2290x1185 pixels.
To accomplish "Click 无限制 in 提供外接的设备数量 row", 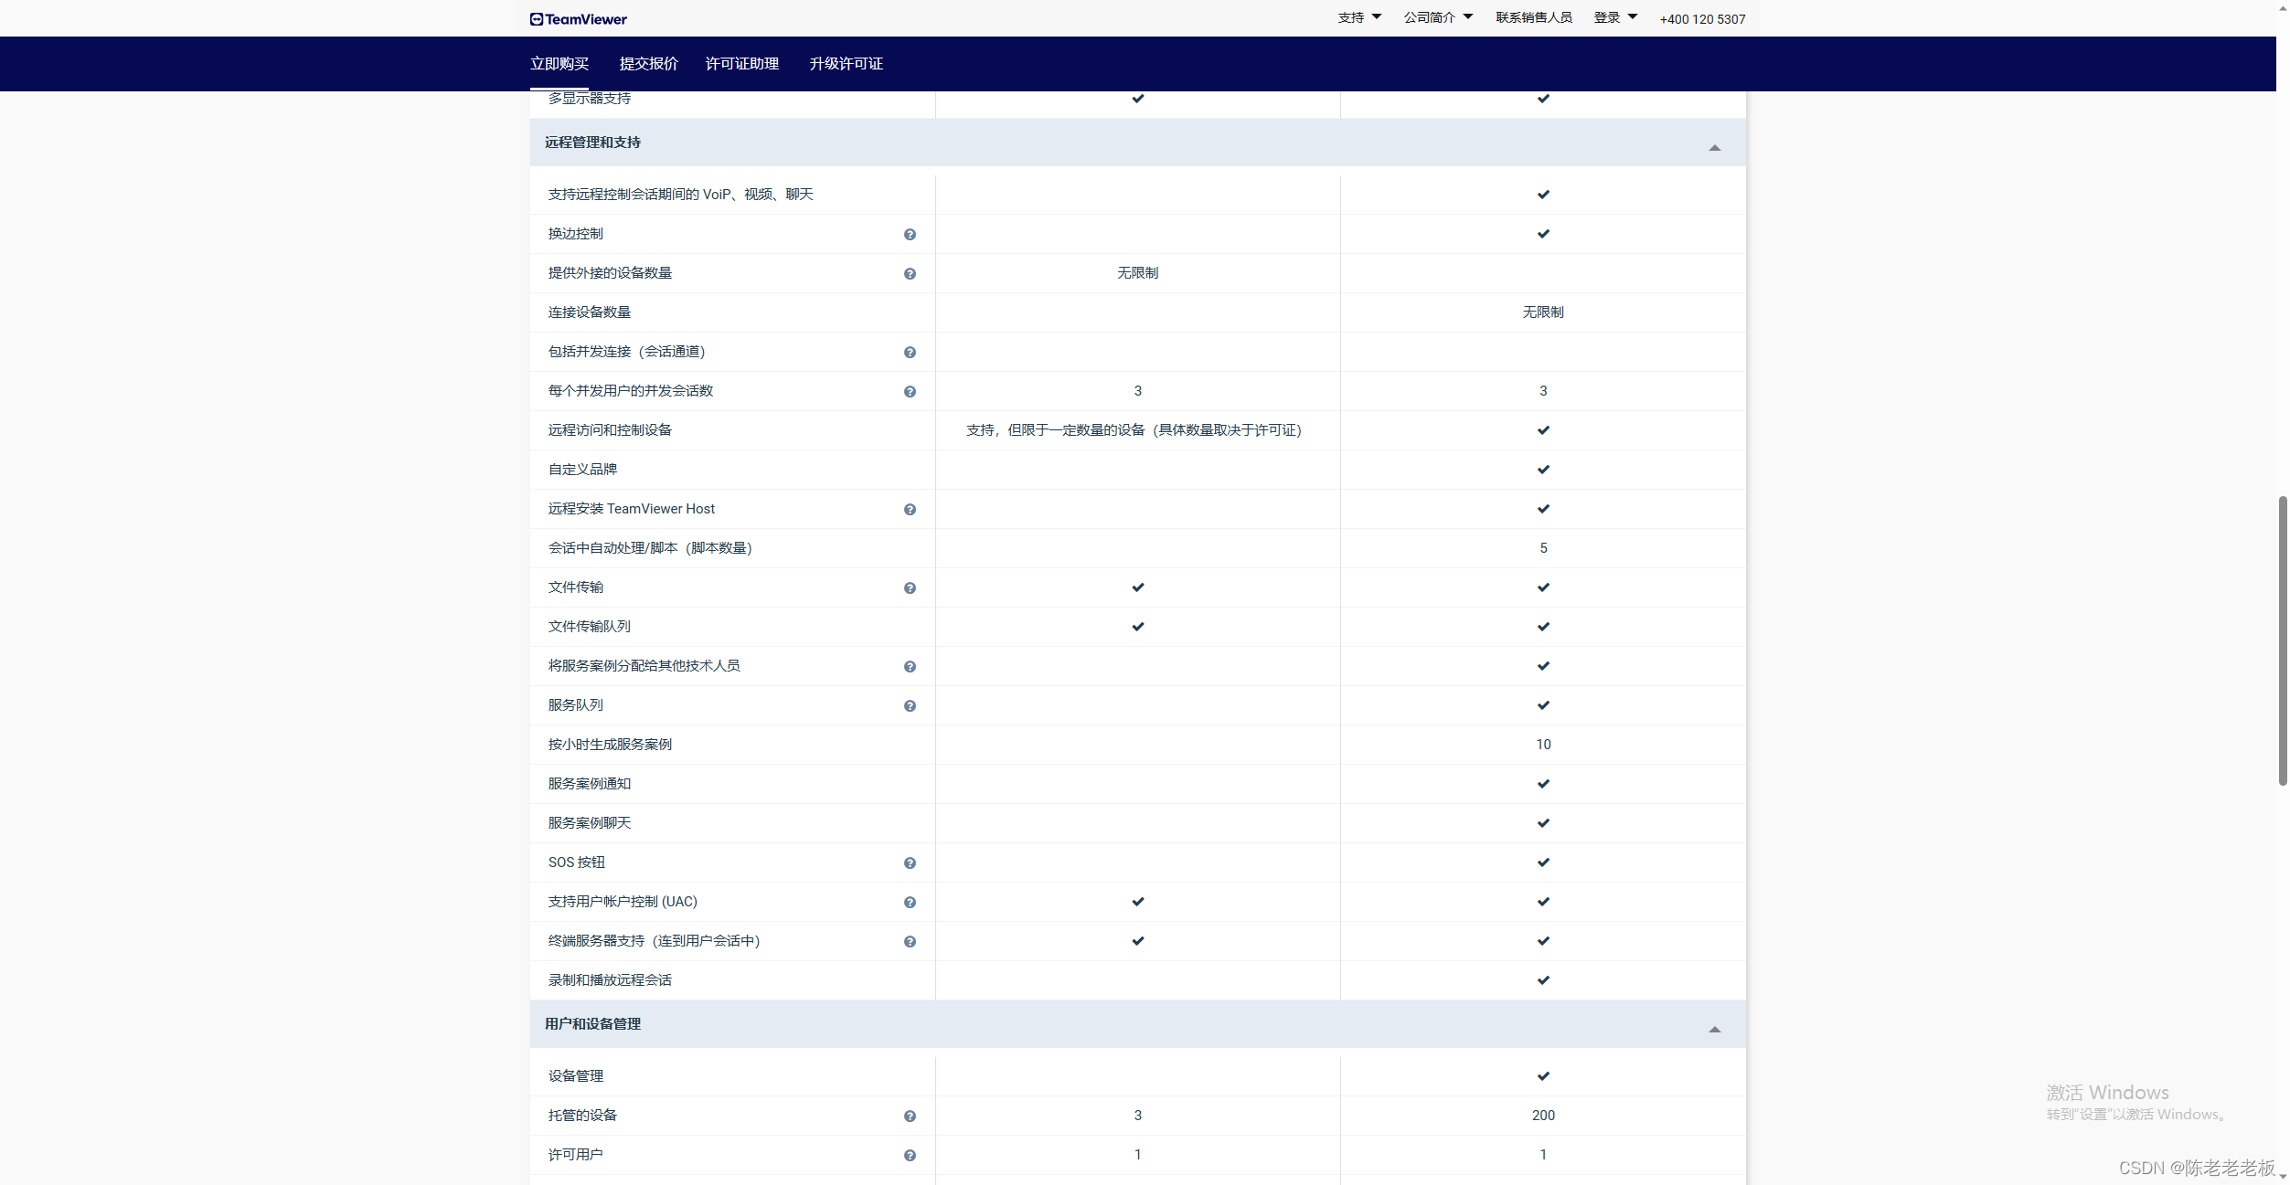I will click(x=1137, y=273).
